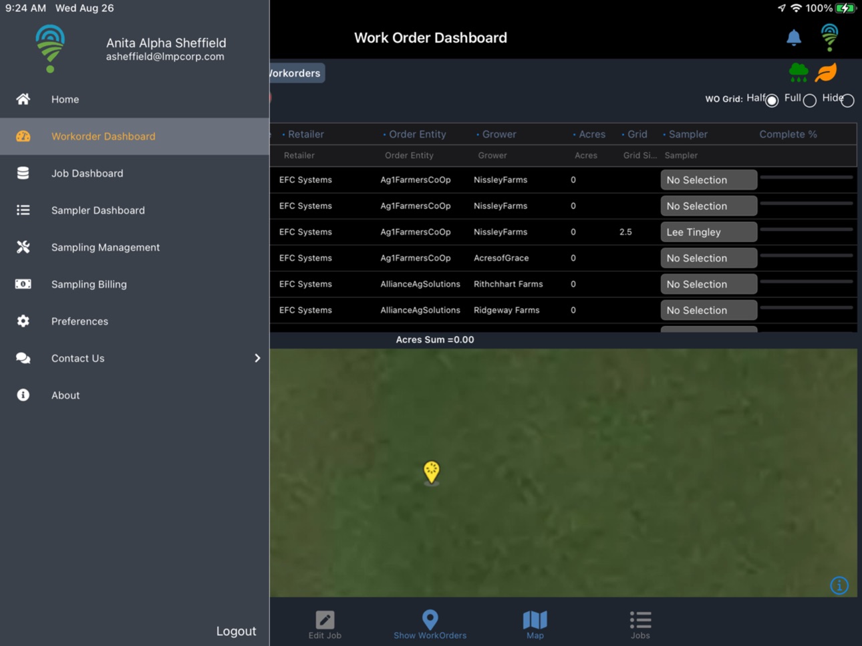Open notifications bell icon
Image resolution: width=862 pixels, height=646 pixels.
click(793, 37)
